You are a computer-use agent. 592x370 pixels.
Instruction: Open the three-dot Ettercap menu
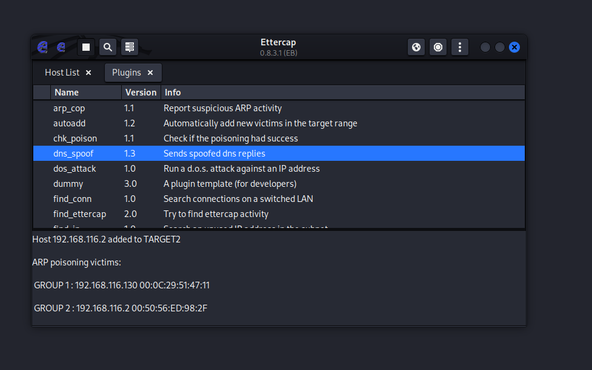460,47
